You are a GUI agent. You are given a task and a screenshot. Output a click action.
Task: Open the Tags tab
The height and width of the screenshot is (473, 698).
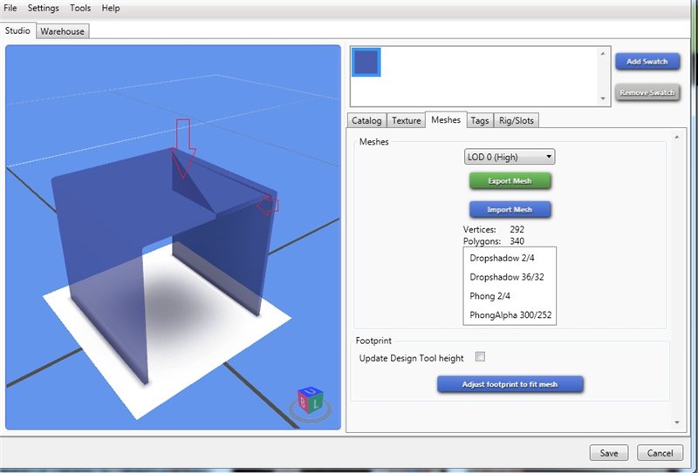pyautogui.click(x=479, y=121)
